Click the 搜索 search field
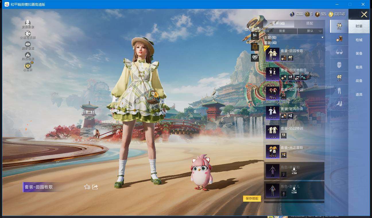This screenshot has height=218, width=372. click(x=281, y=31)
